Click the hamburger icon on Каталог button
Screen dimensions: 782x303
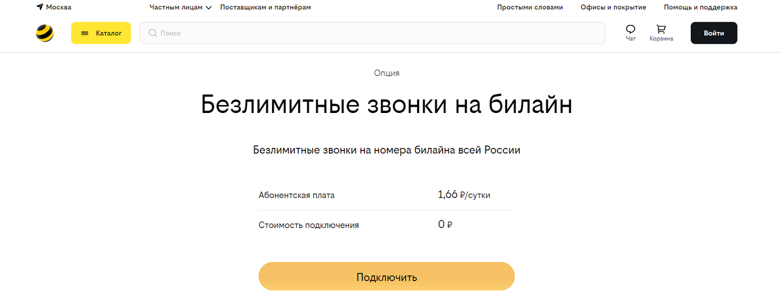pos(85,33)
